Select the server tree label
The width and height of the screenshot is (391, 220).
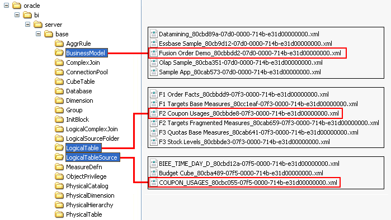53,25
